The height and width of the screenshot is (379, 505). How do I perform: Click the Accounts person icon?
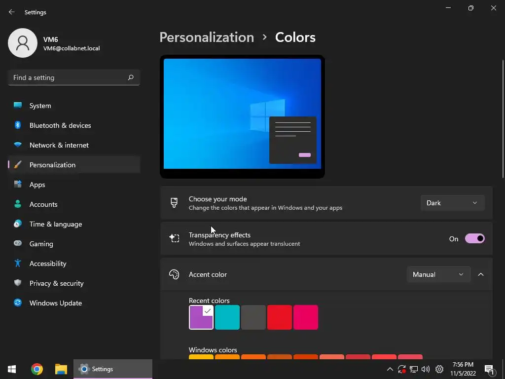(18, 204)
